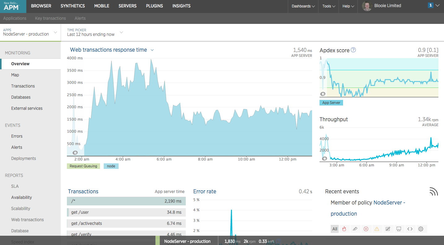Go to the SERVERS product tab
444x245 pixels.
[x=128, y=6]
